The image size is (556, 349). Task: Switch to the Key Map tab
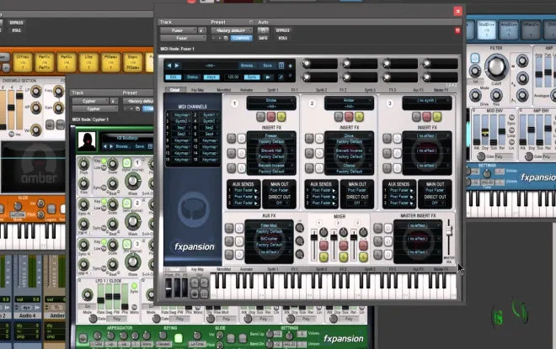pyautogui.click(x=197, y=90)
